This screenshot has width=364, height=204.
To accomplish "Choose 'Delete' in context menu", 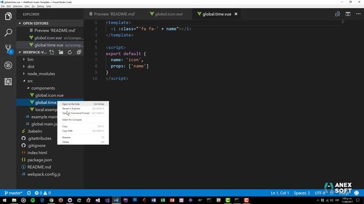I will 83,142.
